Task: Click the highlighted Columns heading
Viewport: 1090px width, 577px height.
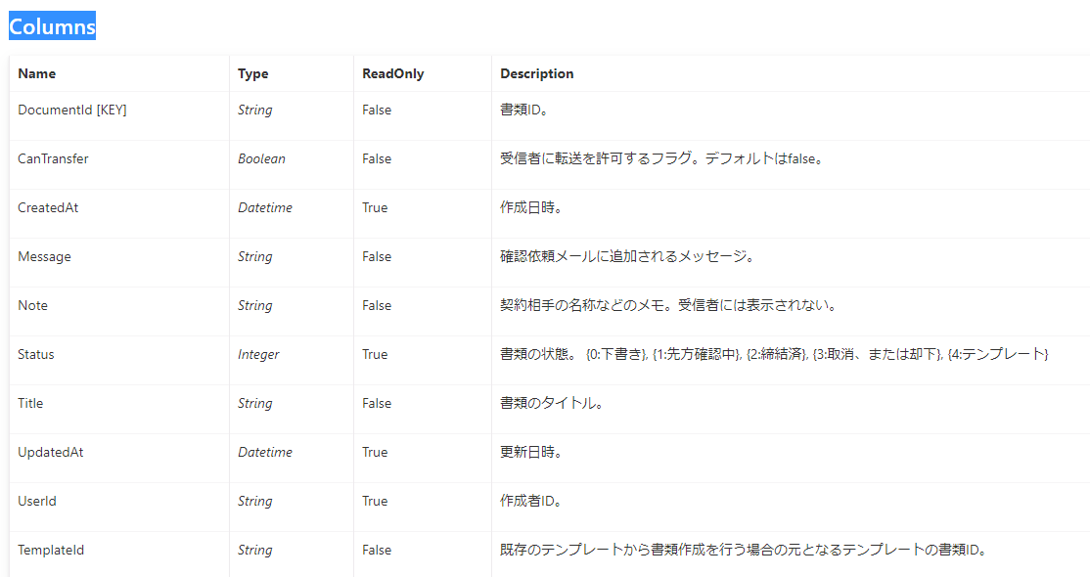Action: [x=52, y=26]
